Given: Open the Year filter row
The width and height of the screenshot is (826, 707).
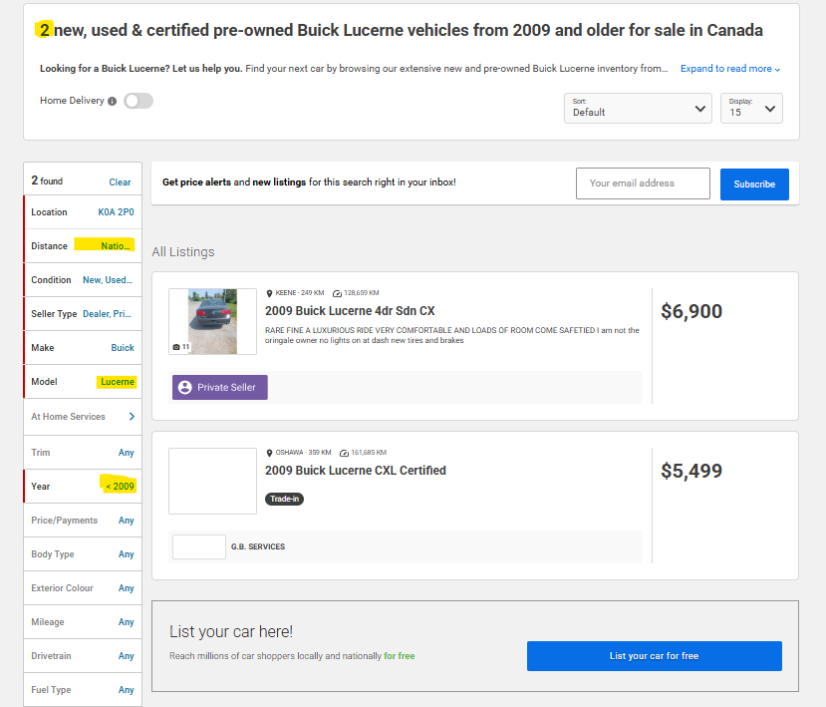Looking at the screenshot, I should [83, 486].
